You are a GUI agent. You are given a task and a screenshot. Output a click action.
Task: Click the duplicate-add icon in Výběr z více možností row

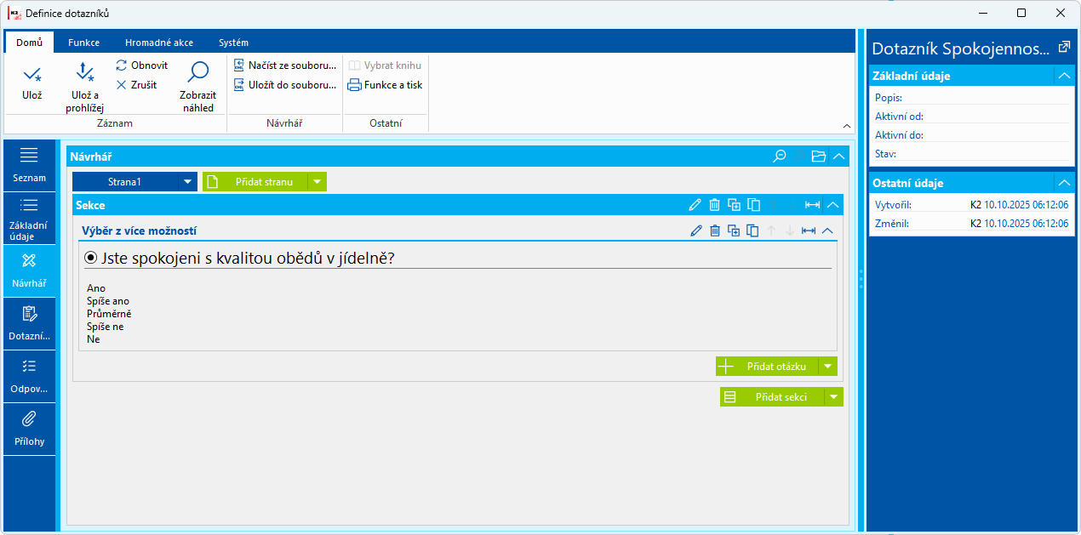pos(734,231)
